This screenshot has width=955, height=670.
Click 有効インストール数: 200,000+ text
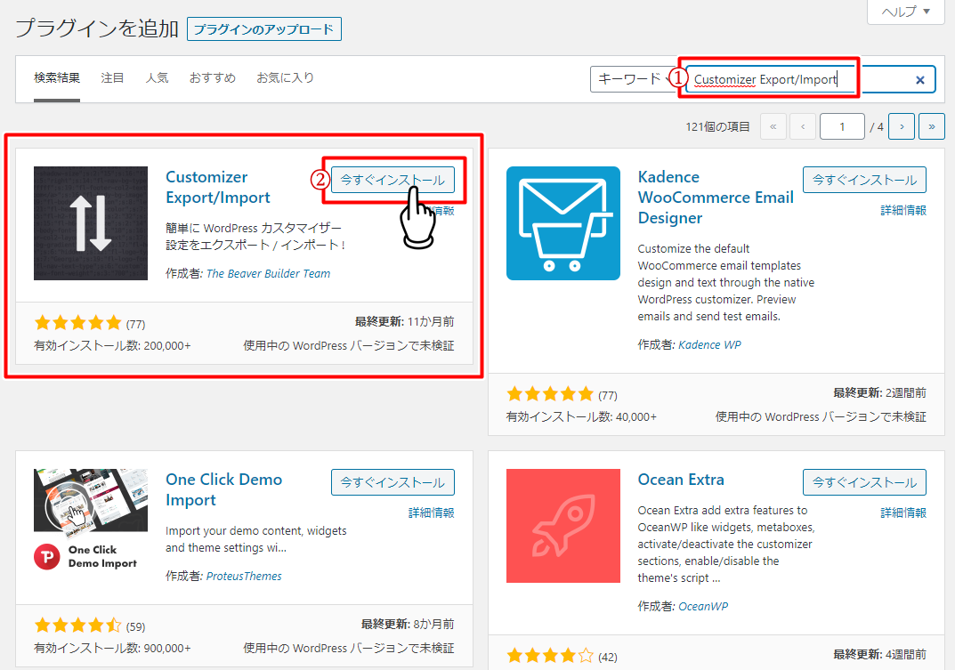click(113, 346)
